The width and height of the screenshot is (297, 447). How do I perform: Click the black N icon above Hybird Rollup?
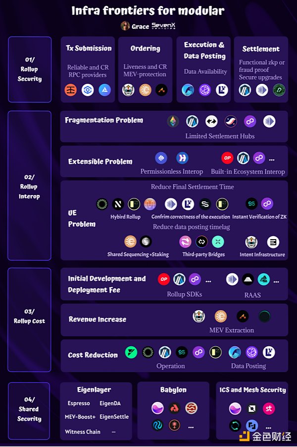(x=118, y=204)
